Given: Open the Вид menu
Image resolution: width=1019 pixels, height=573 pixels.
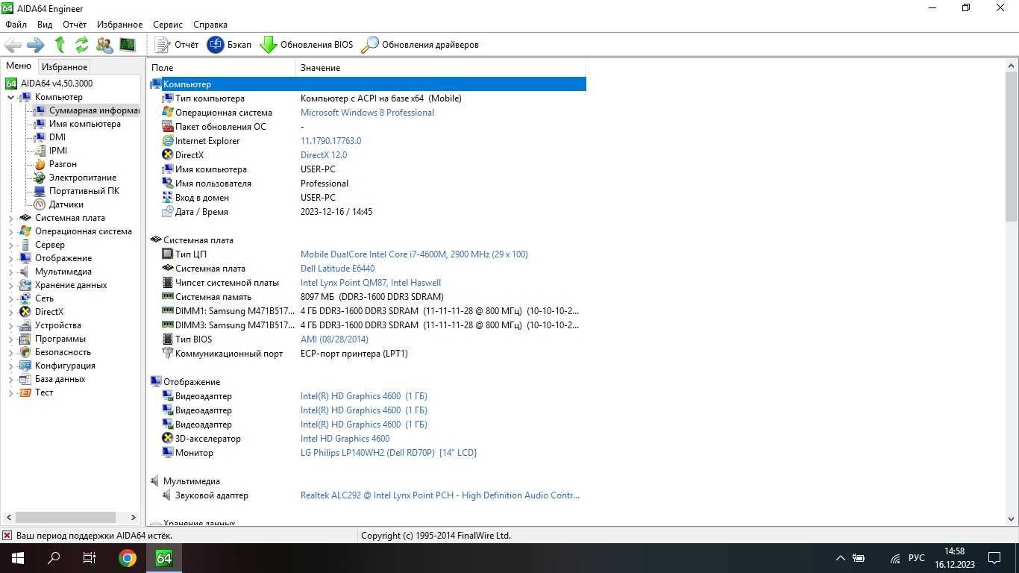Looking at the screenshot, I should pos(45,25).
